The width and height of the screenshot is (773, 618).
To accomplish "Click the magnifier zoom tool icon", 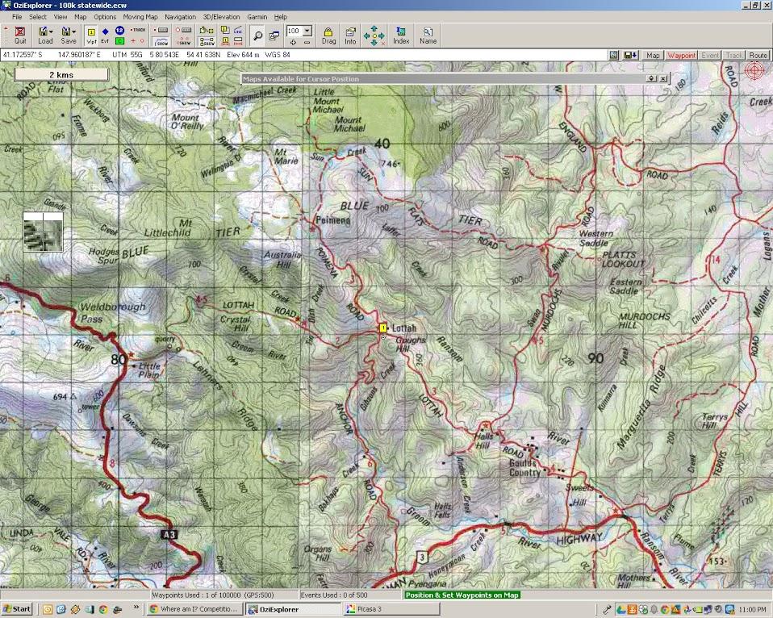I will coord(257,35).
